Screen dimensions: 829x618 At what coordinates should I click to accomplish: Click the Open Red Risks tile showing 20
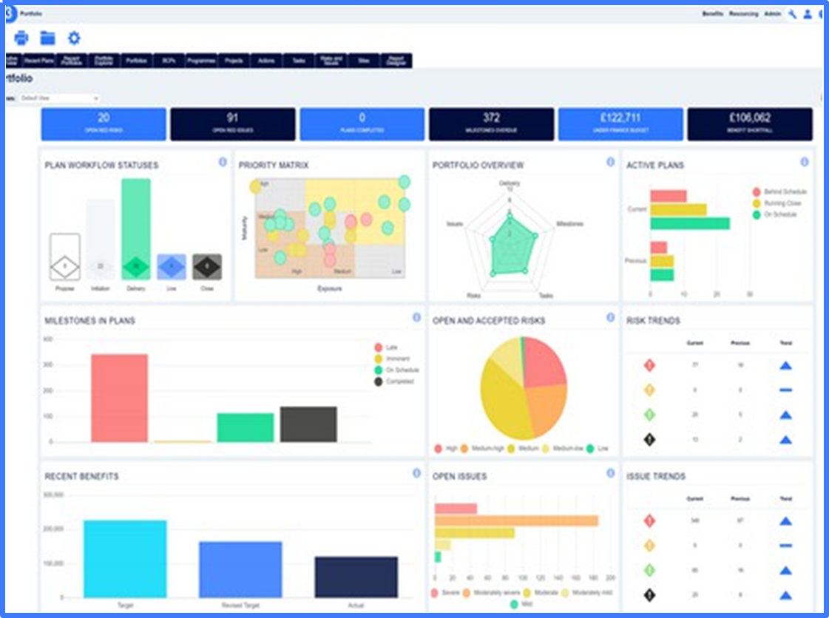pos(104,123)
